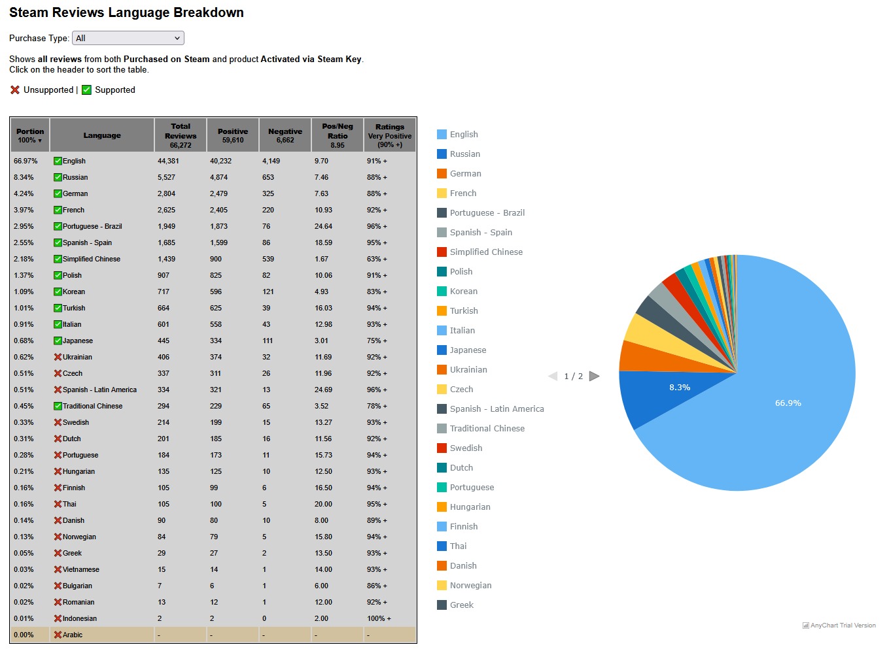Screen dimensions: 889x651
Task: Click the unsupported X icon beside Arabic
Action: [58, 635]
